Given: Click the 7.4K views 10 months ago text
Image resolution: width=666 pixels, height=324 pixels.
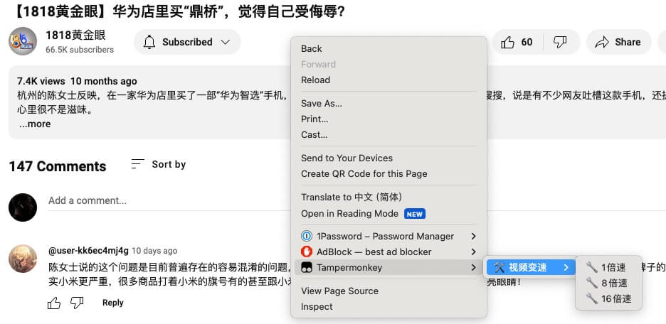Looking at the screenshot, I should click(x=77, y=81).
